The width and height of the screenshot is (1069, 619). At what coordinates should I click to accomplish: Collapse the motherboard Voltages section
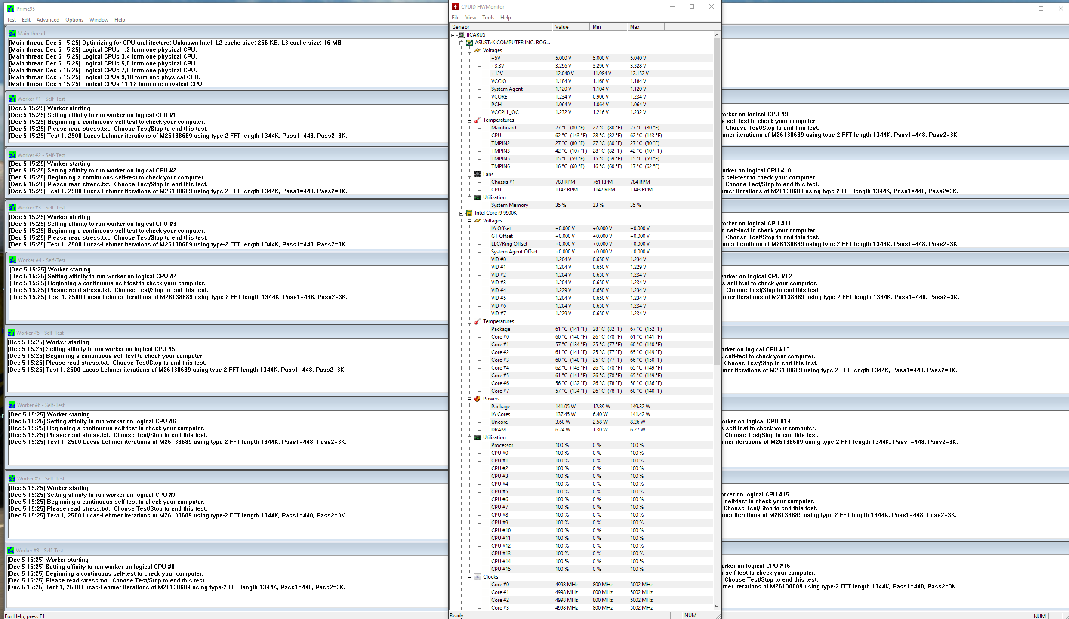pos(470,50)
